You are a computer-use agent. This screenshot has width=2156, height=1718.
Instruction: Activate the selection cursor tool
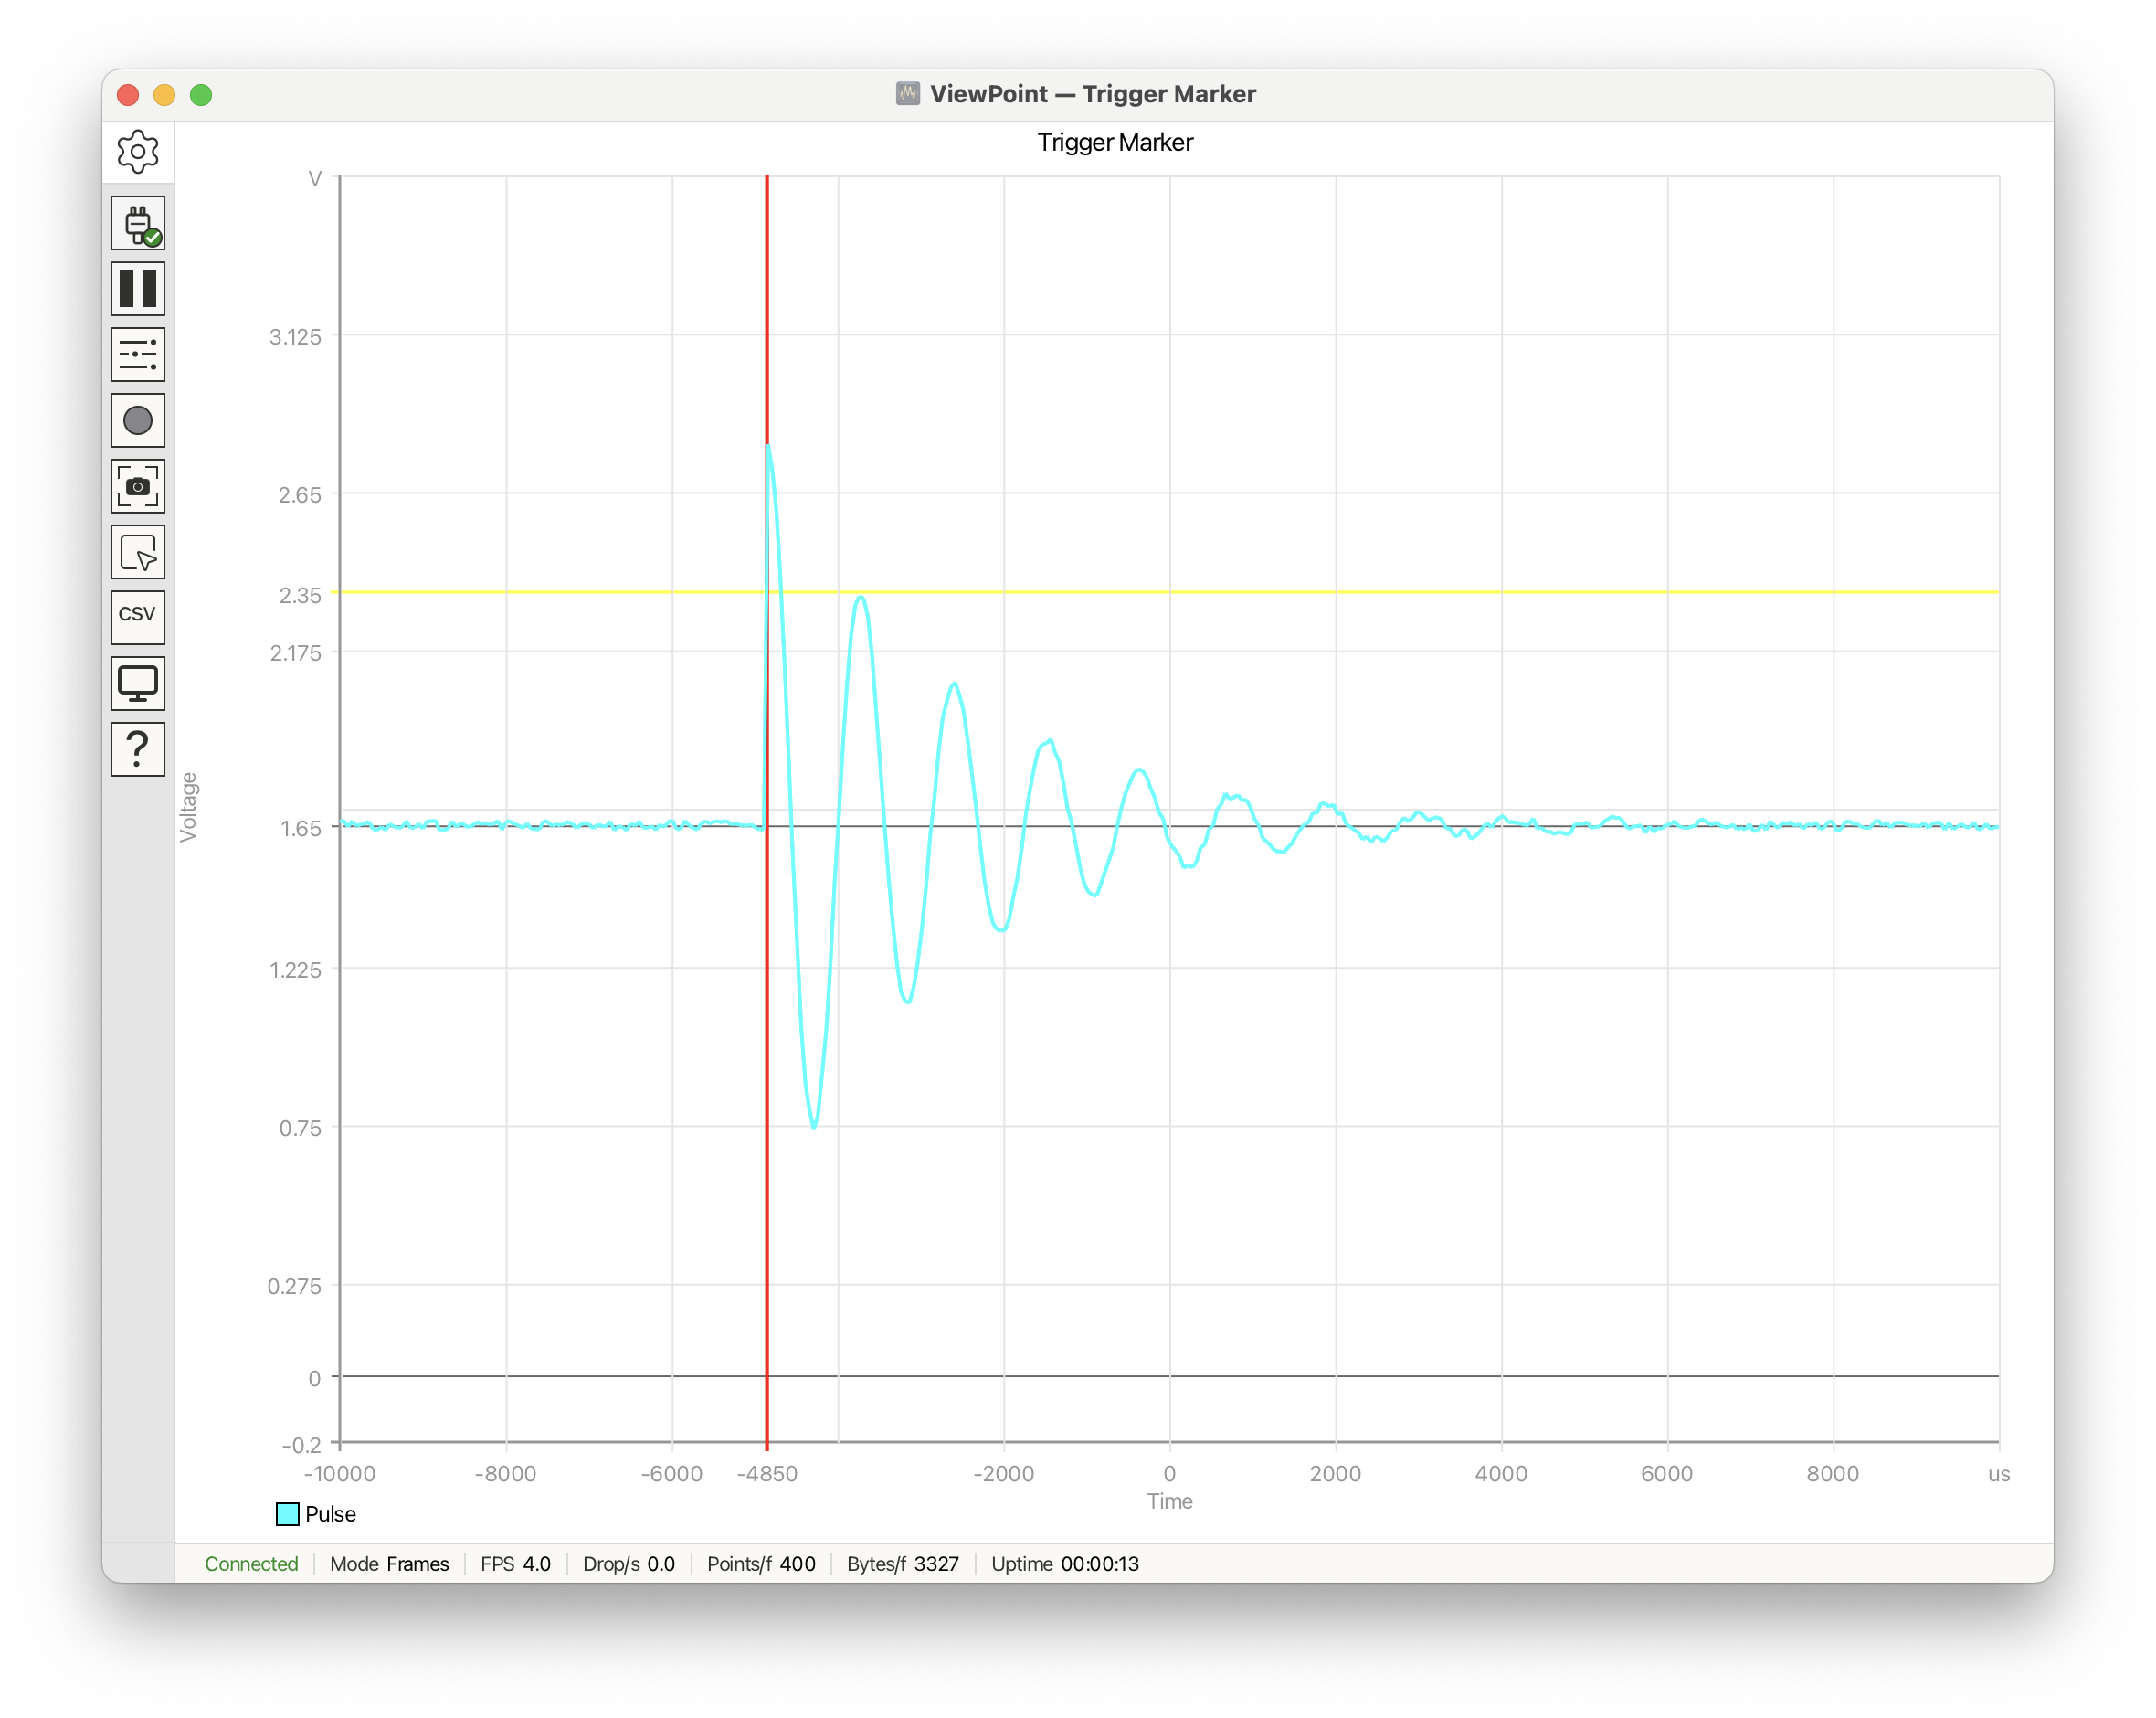coord(137,552)
